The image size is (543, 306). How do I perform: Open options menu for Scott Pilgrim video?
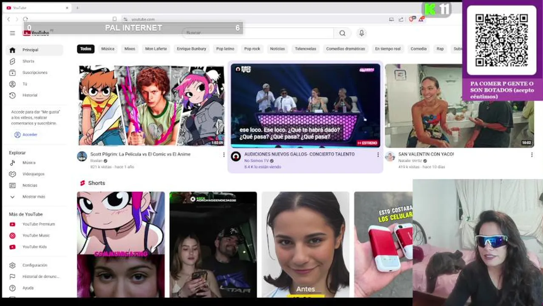pos(224,155)
